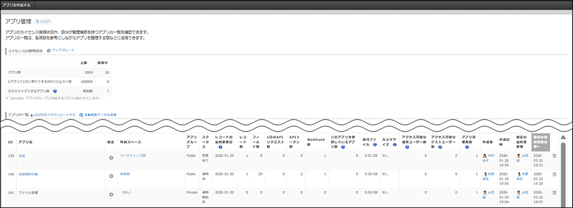Screen dimensions: 573x208
Task: Open the 総務部 space link in row 140
Action: [125, 174]
